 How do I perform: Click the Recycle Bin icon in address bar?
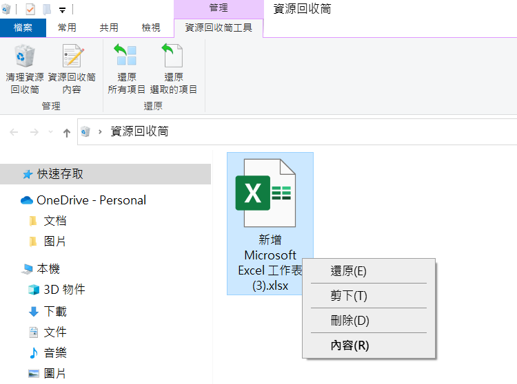pyautogui.click(x=85, y=131)
